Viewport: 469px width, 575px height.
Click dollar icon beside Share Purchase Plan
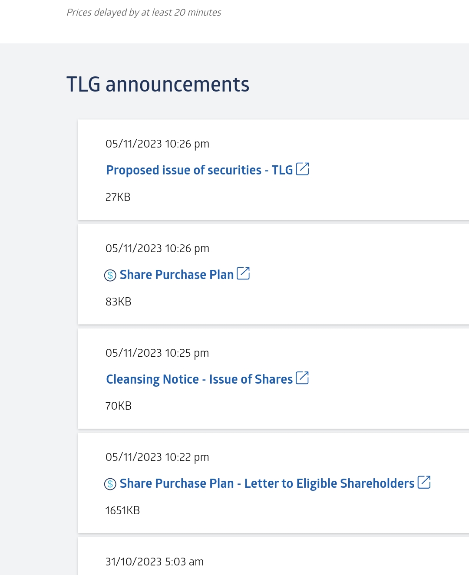[110, 275]
